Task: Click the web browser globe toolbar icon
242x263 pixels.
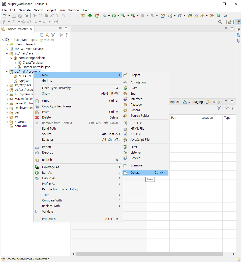Action: tap(219, 16)
